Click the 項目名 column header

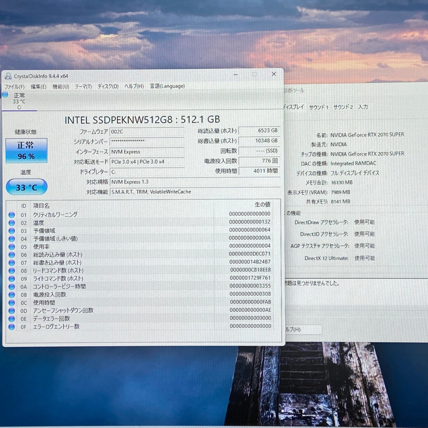click(41, 206)
